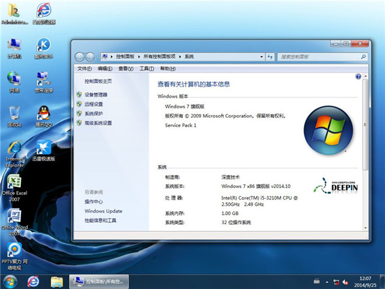Open the Administrator folder desktop icon
Screen dimensions: 385x289
point(14,13)
